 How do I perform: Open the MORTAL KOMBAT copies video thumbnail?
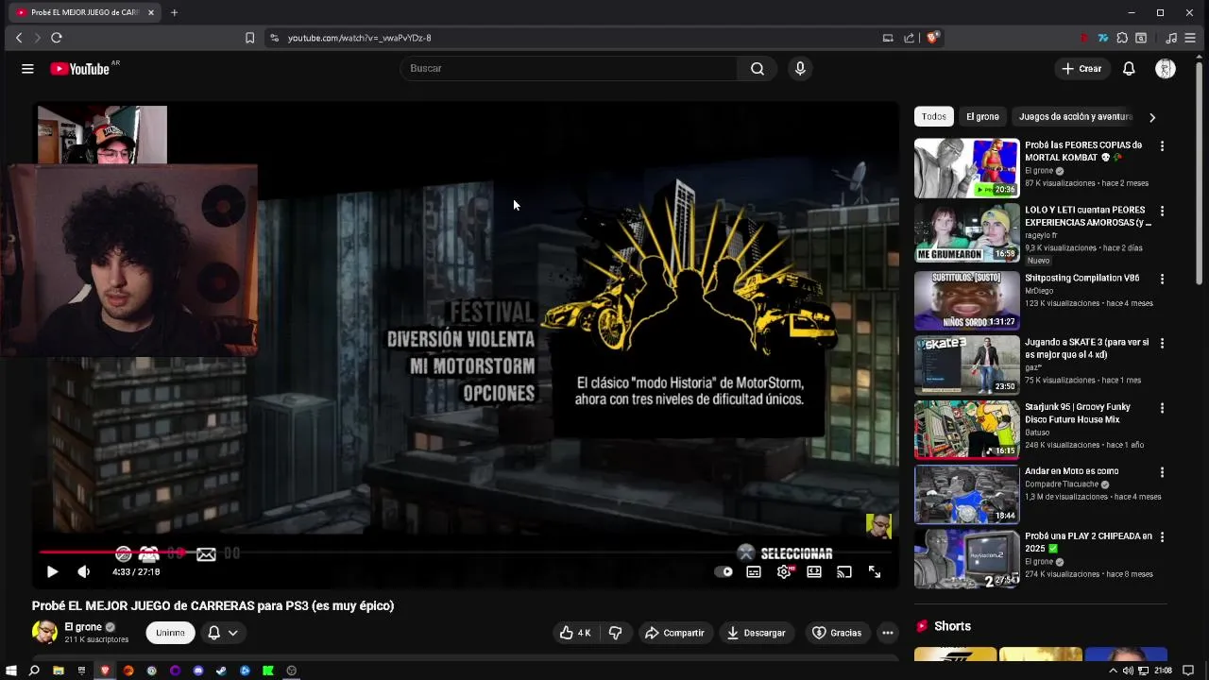click(x=966, y=168)
